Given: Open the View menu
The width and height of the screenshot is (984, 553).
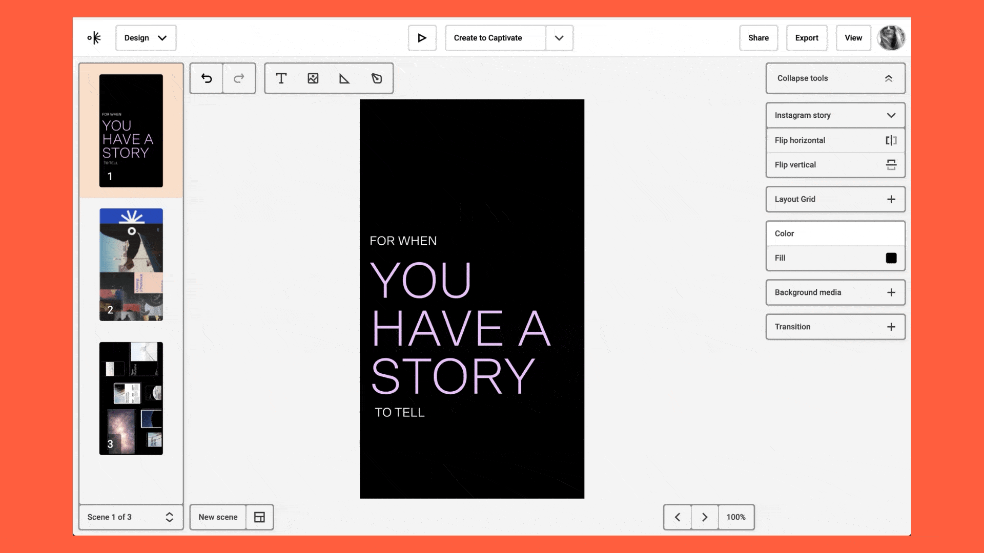Looking at the screenshot, I should tap(853, 38).
